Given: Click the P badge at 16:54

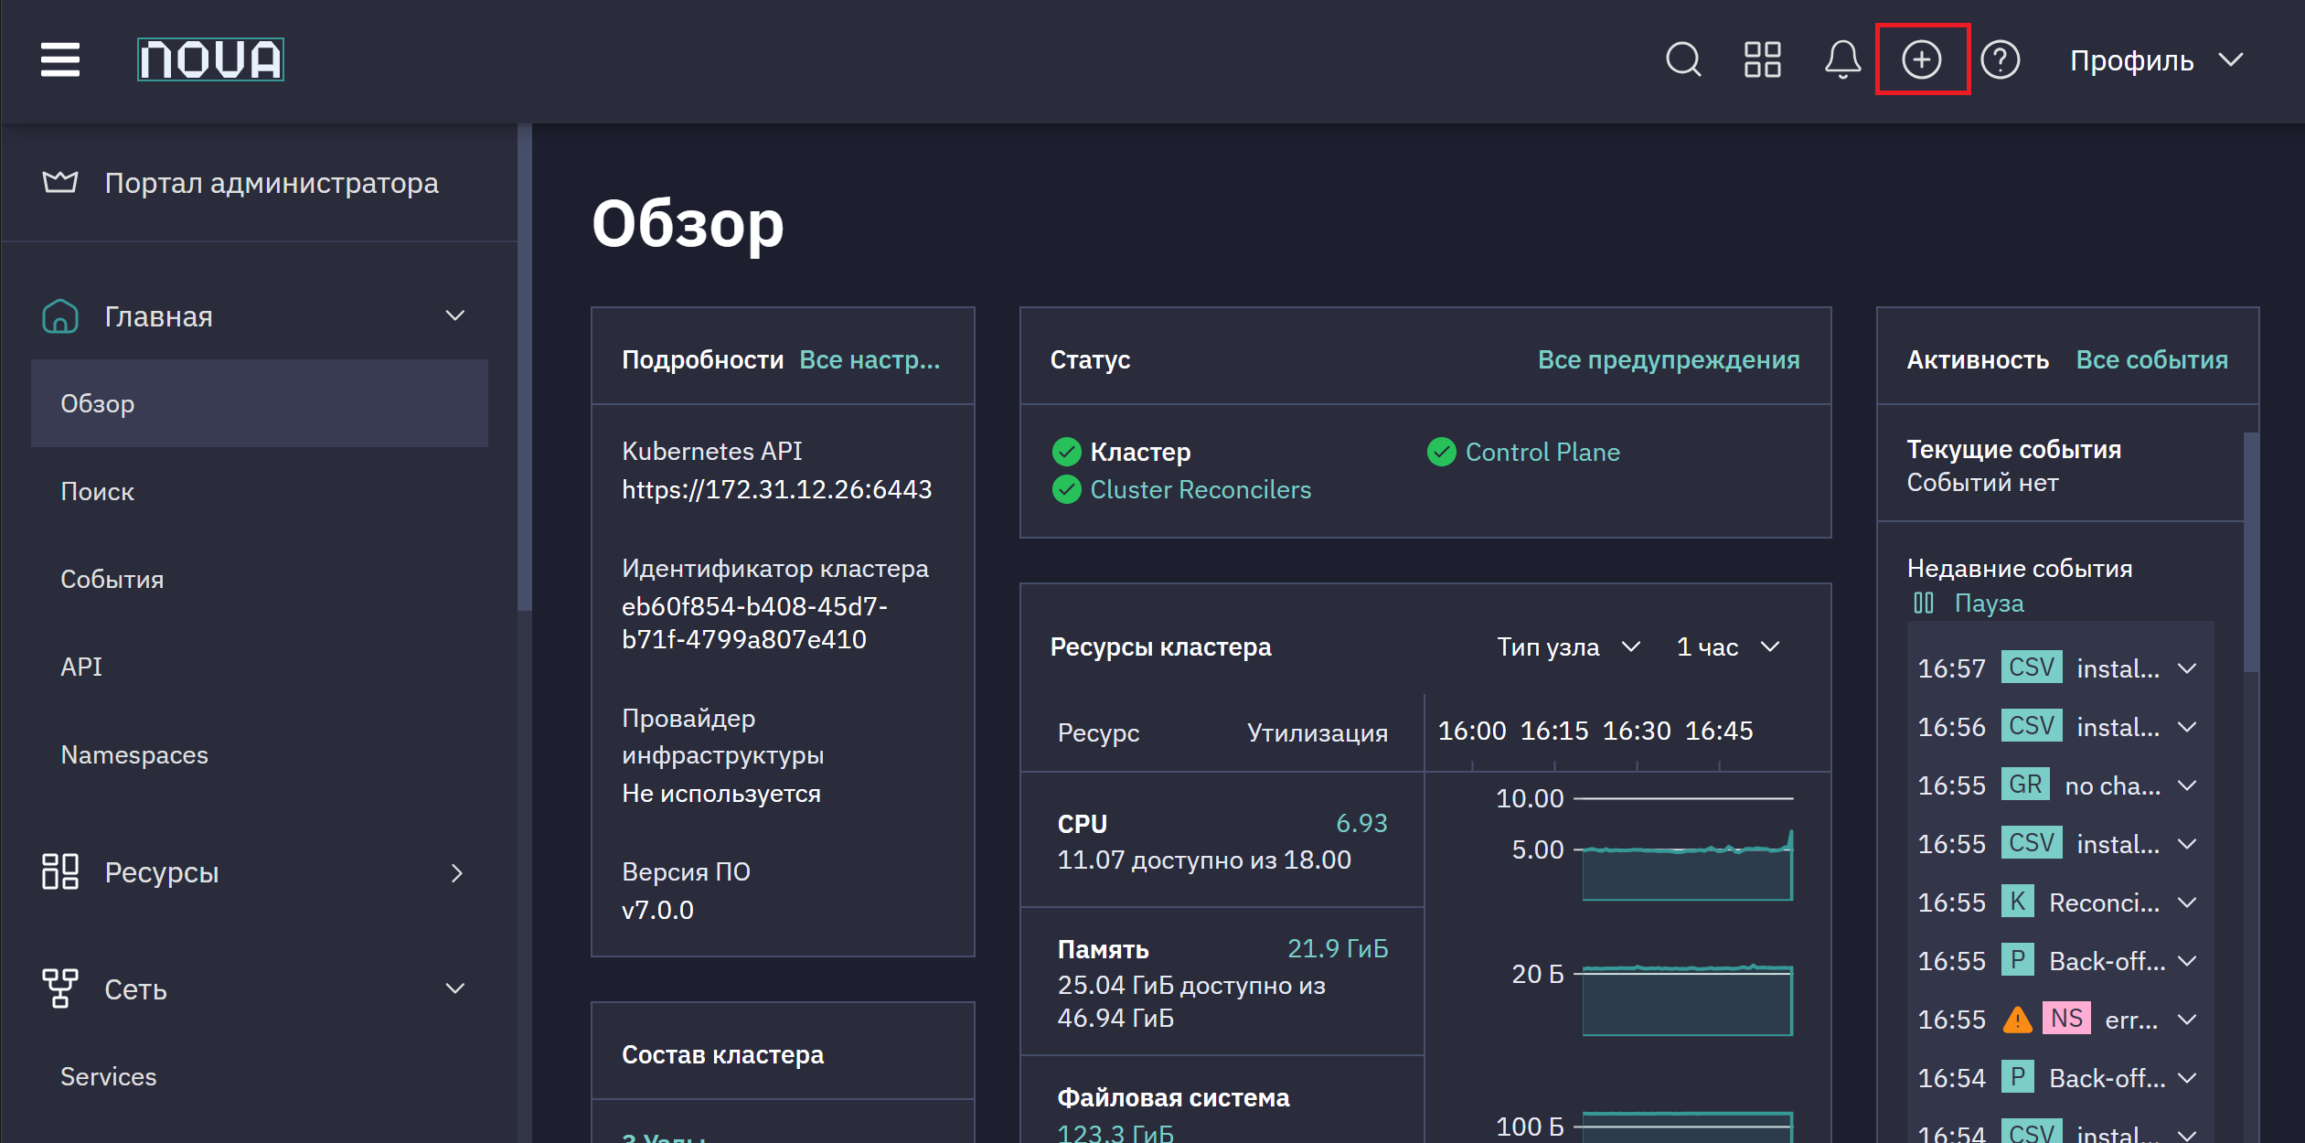Looking at the screenshot, I should point(2018,1077).
